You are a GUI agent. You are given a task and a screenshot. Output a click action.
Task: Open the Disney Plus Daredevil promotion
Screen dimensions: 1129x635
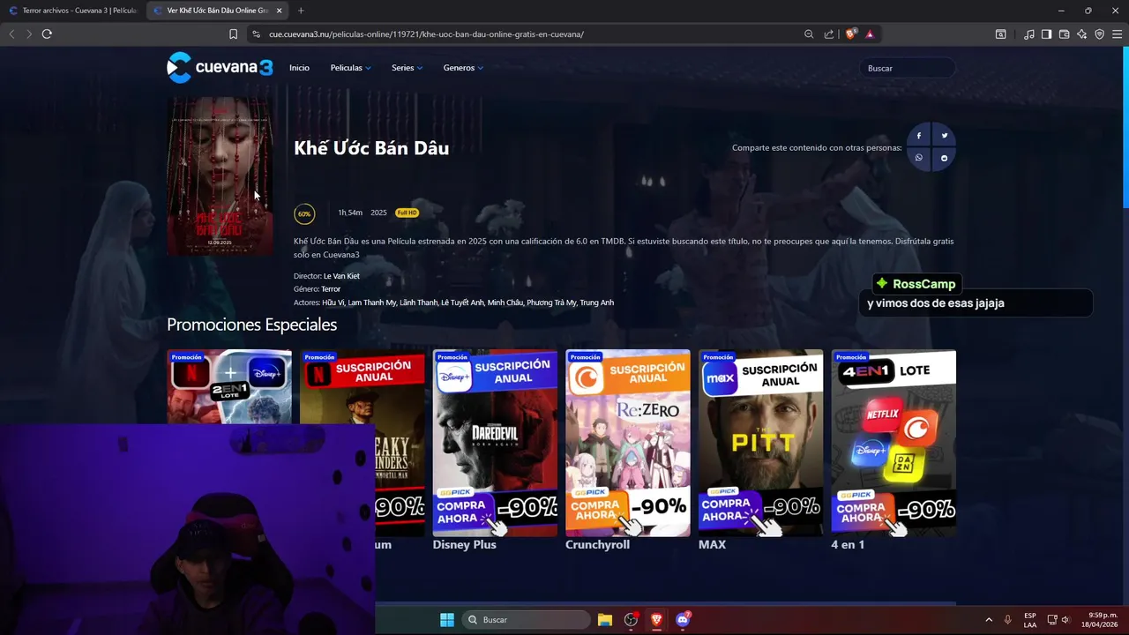pos(495,443)
